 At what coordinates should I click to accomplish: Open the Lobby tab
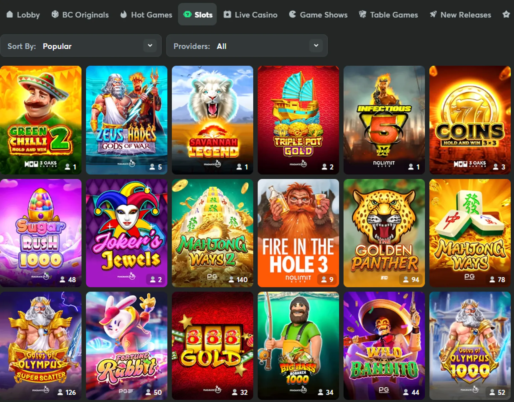23,15
